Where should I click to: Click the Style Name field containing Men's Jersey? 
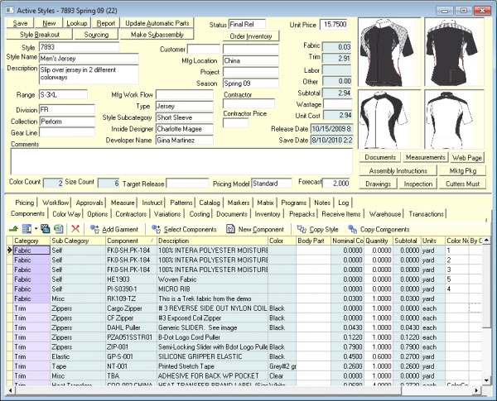(89, 57)
